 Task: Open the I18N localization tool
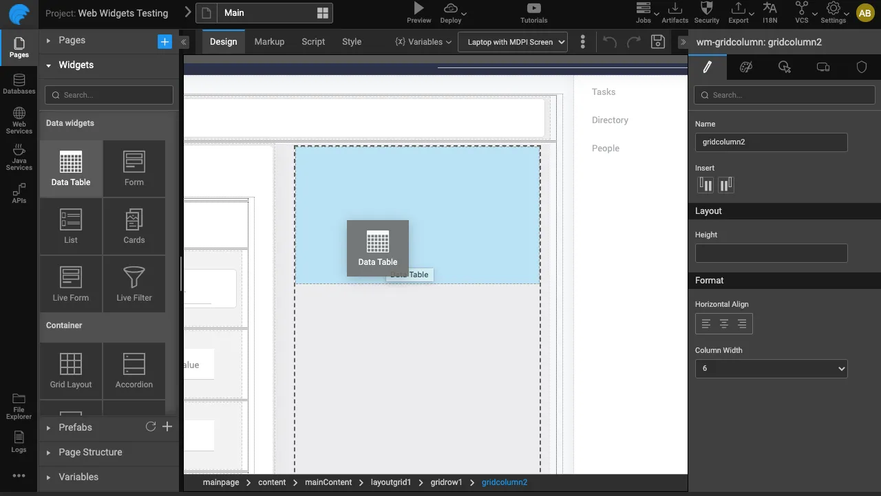pos(770,9)
